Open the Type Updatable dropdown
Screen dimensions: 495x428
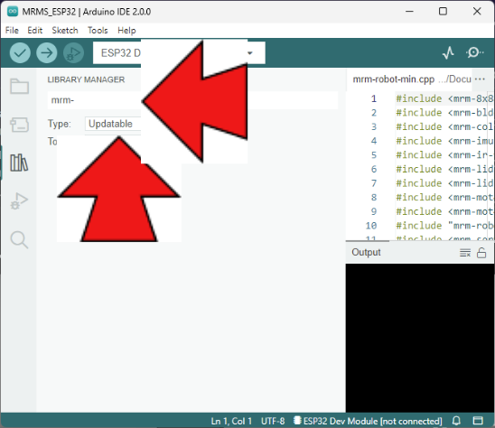pyautogui.click(x=113, y=124)
